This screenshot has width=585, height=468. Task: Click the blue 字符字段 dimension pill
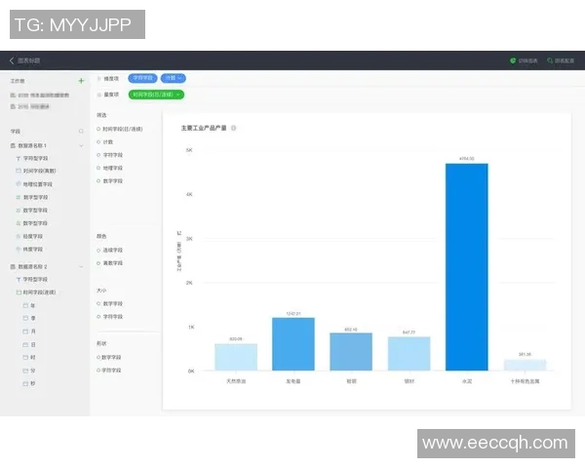(143, 77)
